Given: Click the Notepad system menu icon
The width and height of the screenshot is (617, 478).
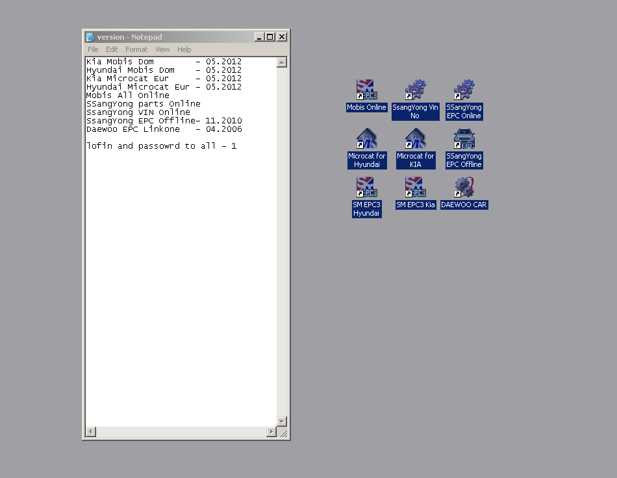Looking at the screenshot, I should click(x=90, y=37).
